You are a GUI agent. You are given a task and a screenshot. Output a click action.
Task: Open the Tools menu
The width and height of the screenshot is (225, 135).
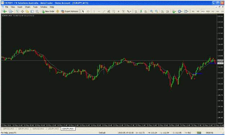pos(35,7)
